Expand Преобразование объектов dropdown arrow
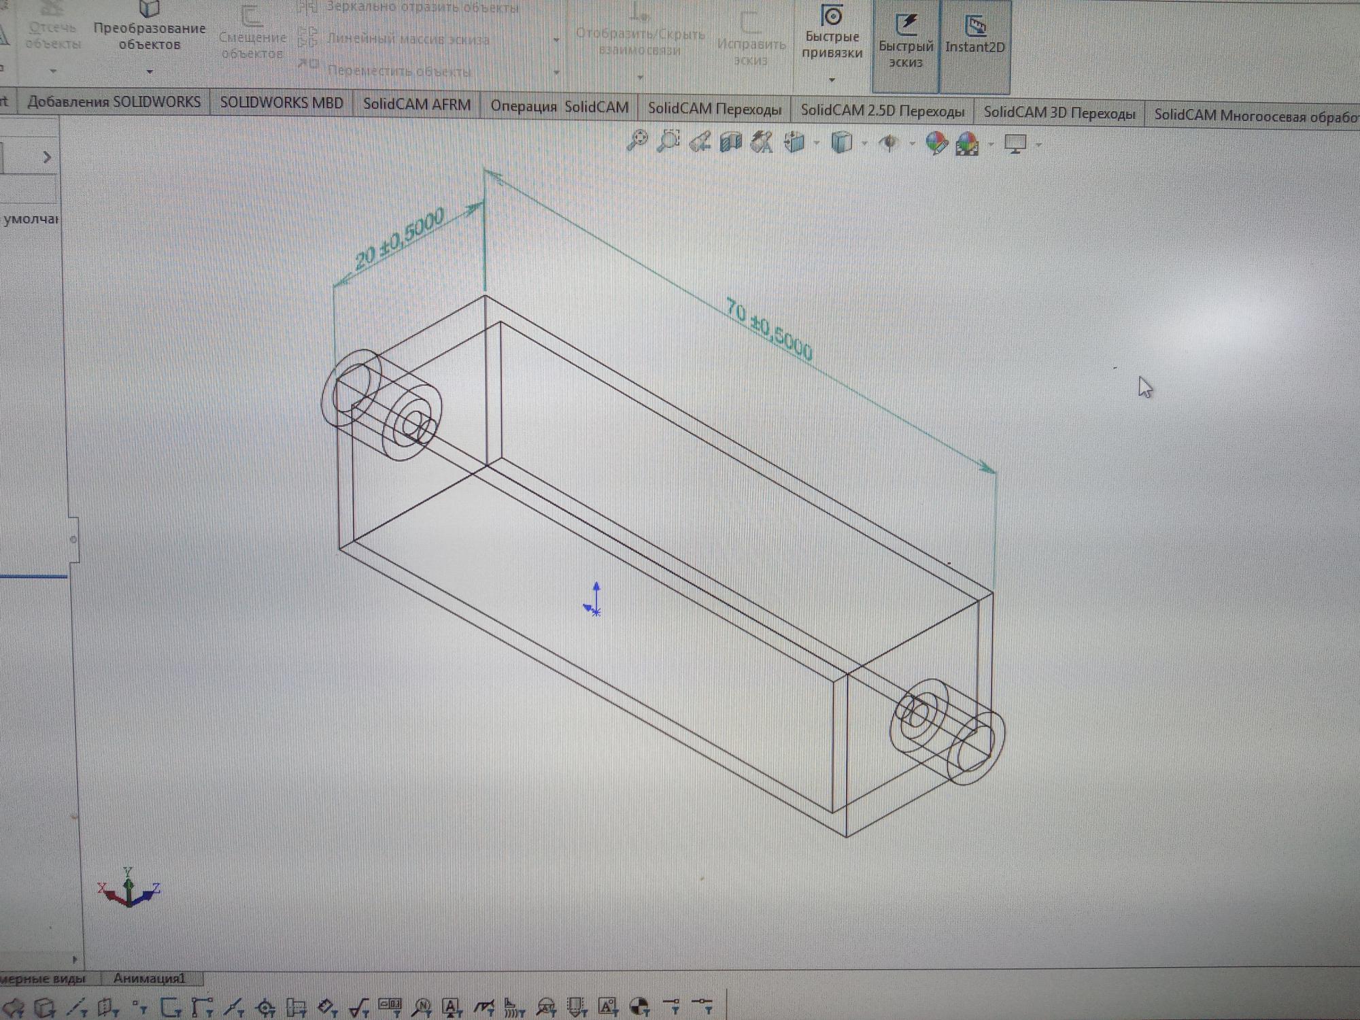The width and height of the screenshot is (1360, 1020). click(150, 71)
